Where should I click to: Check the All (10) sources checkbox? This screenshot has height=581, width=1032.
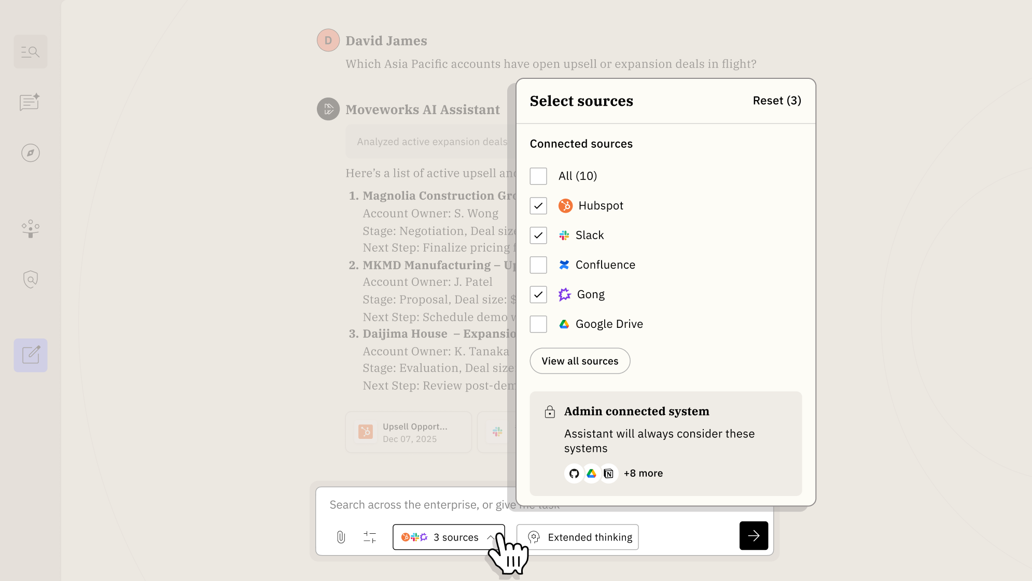538,176
